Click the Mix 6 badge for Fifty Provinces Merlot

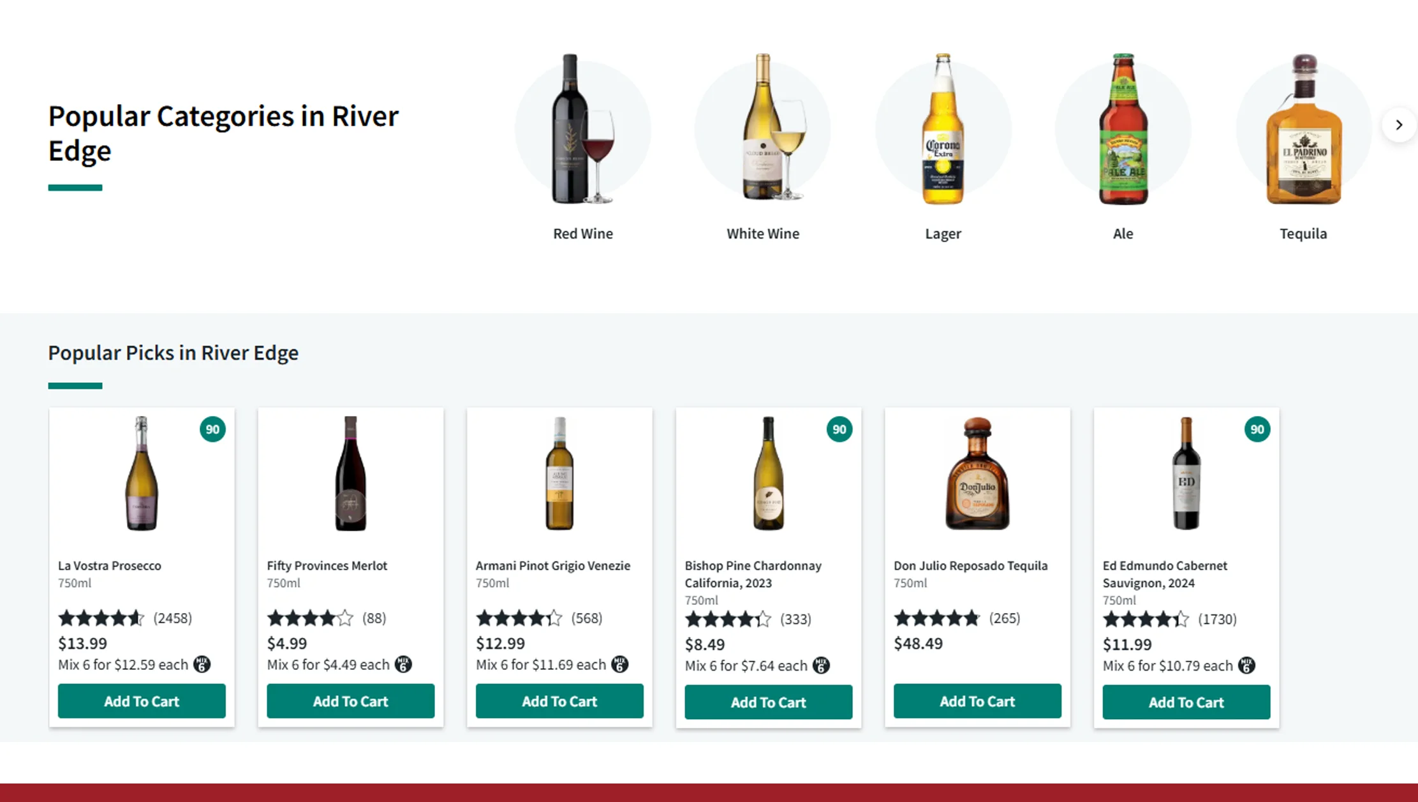(403, 664)
